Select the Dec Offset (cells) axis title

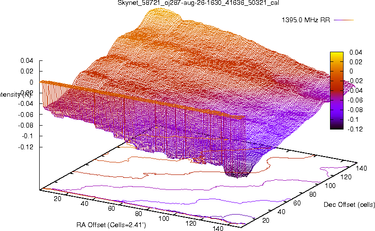tap(349, 204)
